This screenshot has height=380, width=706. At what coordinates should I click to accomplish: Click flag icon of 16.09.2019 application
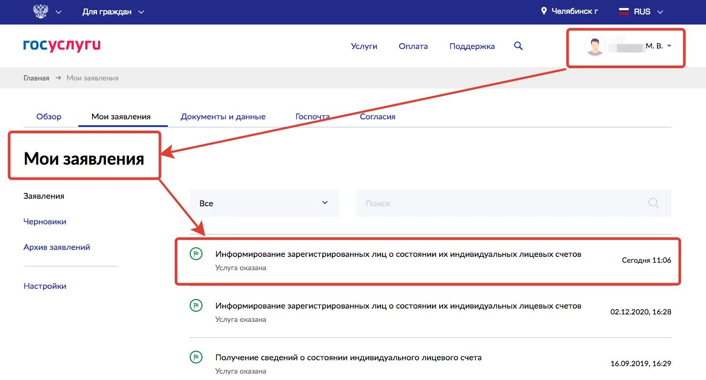point(196,358)
